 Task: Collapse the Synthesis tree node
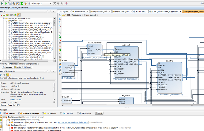[7, 21]
